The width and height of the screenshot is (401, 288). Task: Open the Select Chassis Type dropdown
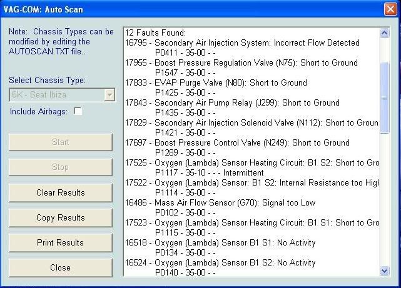pos(109,95)
